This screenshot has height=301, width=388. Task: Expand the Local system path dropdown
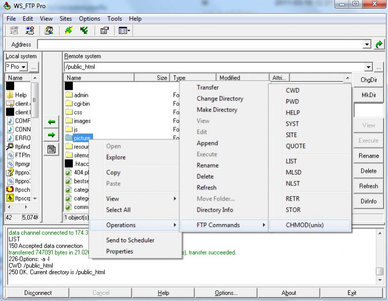[24, 67]
